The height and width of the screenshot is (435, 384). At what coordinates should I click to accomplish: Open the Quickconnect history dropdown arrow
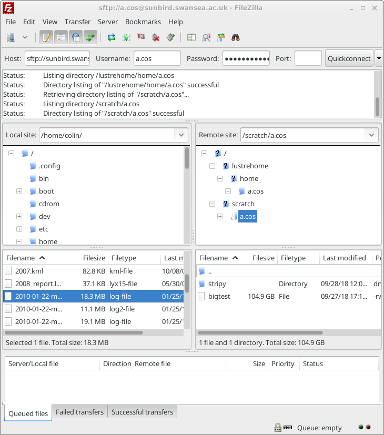pyautogui.click(x=379, y=58)
